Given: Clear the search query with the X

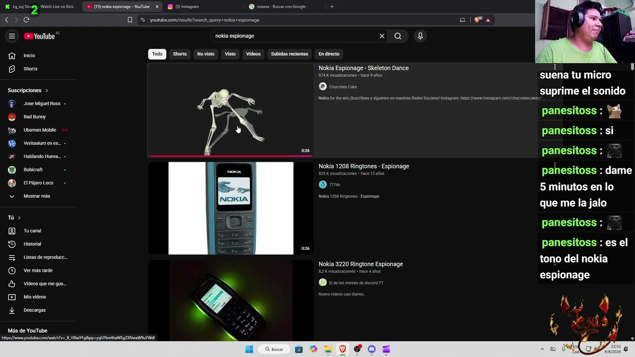Looking at the screenshot, I should pyautogui.click(x=382, y=36).
